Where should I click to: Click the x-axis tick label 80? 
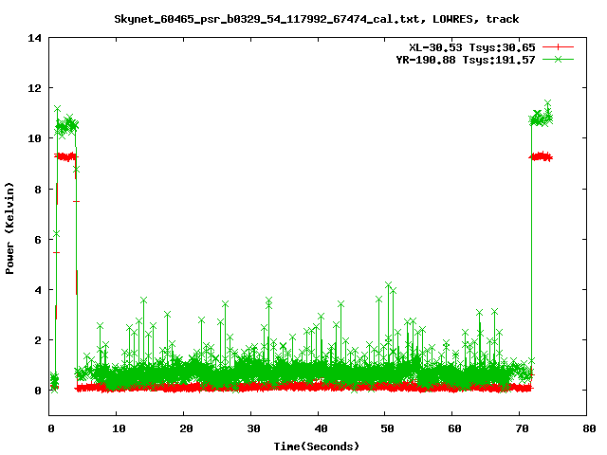coord(589,428)
